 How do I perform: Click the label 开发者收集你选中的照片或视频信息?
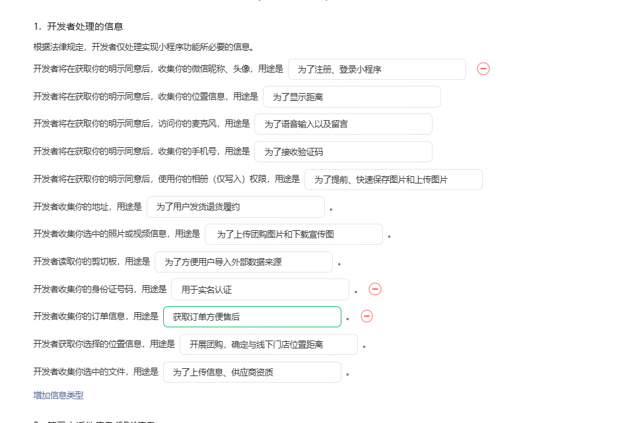[100, 234]
